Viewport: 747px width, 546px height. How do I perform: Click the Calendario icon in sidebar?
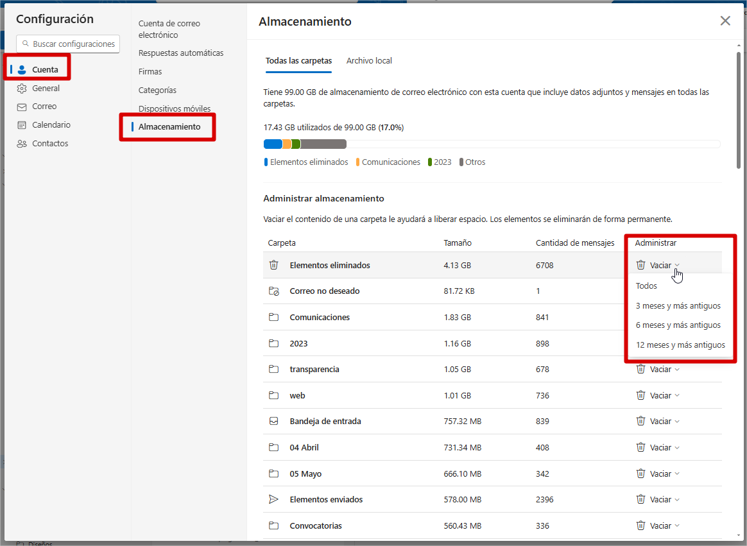[22, 125]
